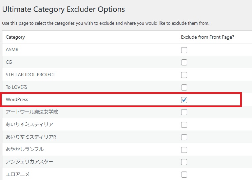Check the STELLAR IDOL PROJECT checkbox
Image resolution: width=252 pixels, height=180 pixels.
click(x=184, y=75)
